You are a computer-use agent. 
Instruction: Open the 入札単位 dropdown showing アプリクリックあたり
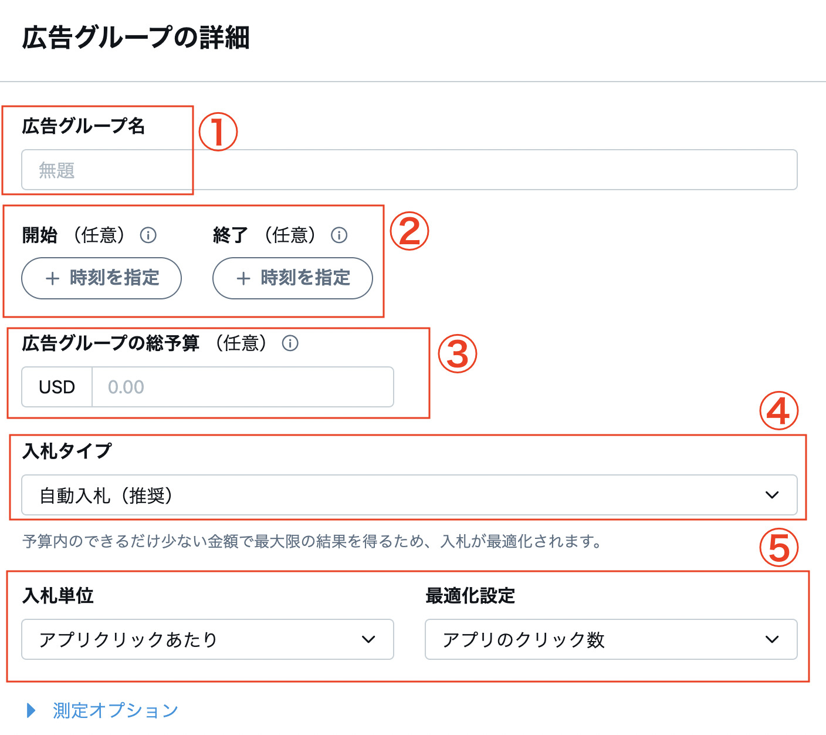coord(208,640)
